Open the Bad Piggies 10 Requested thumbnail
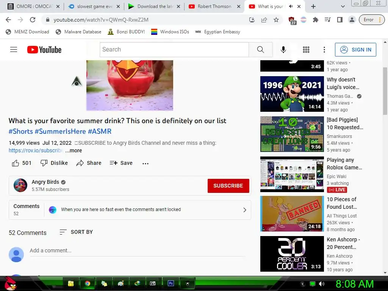 (x=292, y=134)
